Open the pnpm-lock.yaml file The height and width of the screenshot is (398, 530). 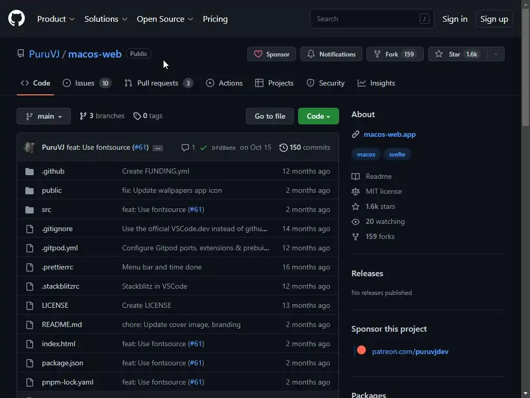pyautogui.click(x=68, y=382)
